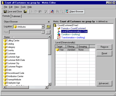
Task: Click the Validate checkmark icon
Action: (x=46, y=11)
